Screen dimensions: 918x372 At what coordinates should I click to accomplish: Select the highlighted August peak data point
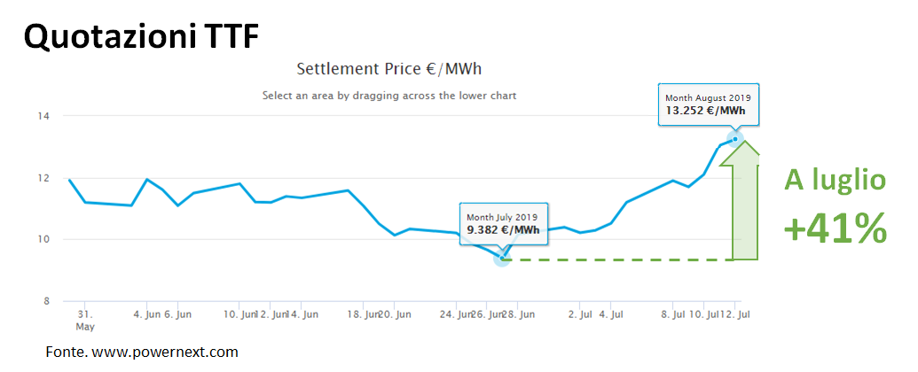tap(735, 138)
